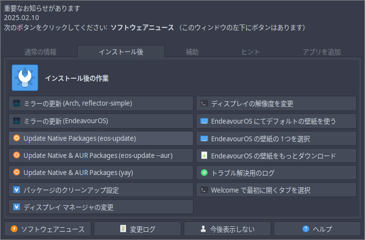365x240 pixels.
Task: Click the blue icon on パッケージのクリーンアップ設定
Action: (x=17, y=190)
